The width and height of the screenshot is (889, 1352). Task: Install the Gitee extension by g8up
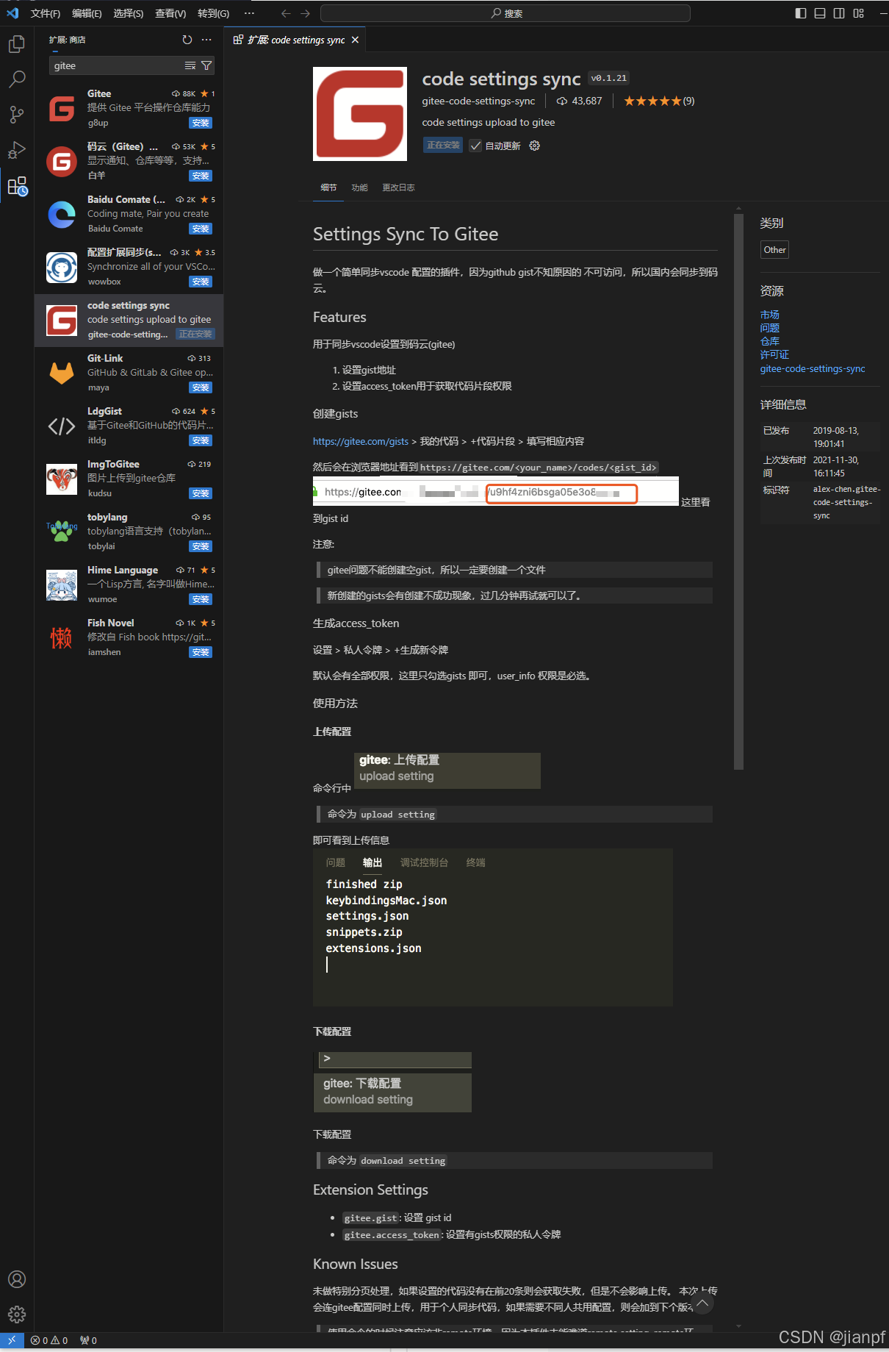201,123
